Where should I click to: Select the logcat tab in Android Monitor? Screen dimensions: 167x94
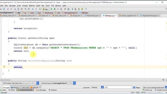[7, 87]
